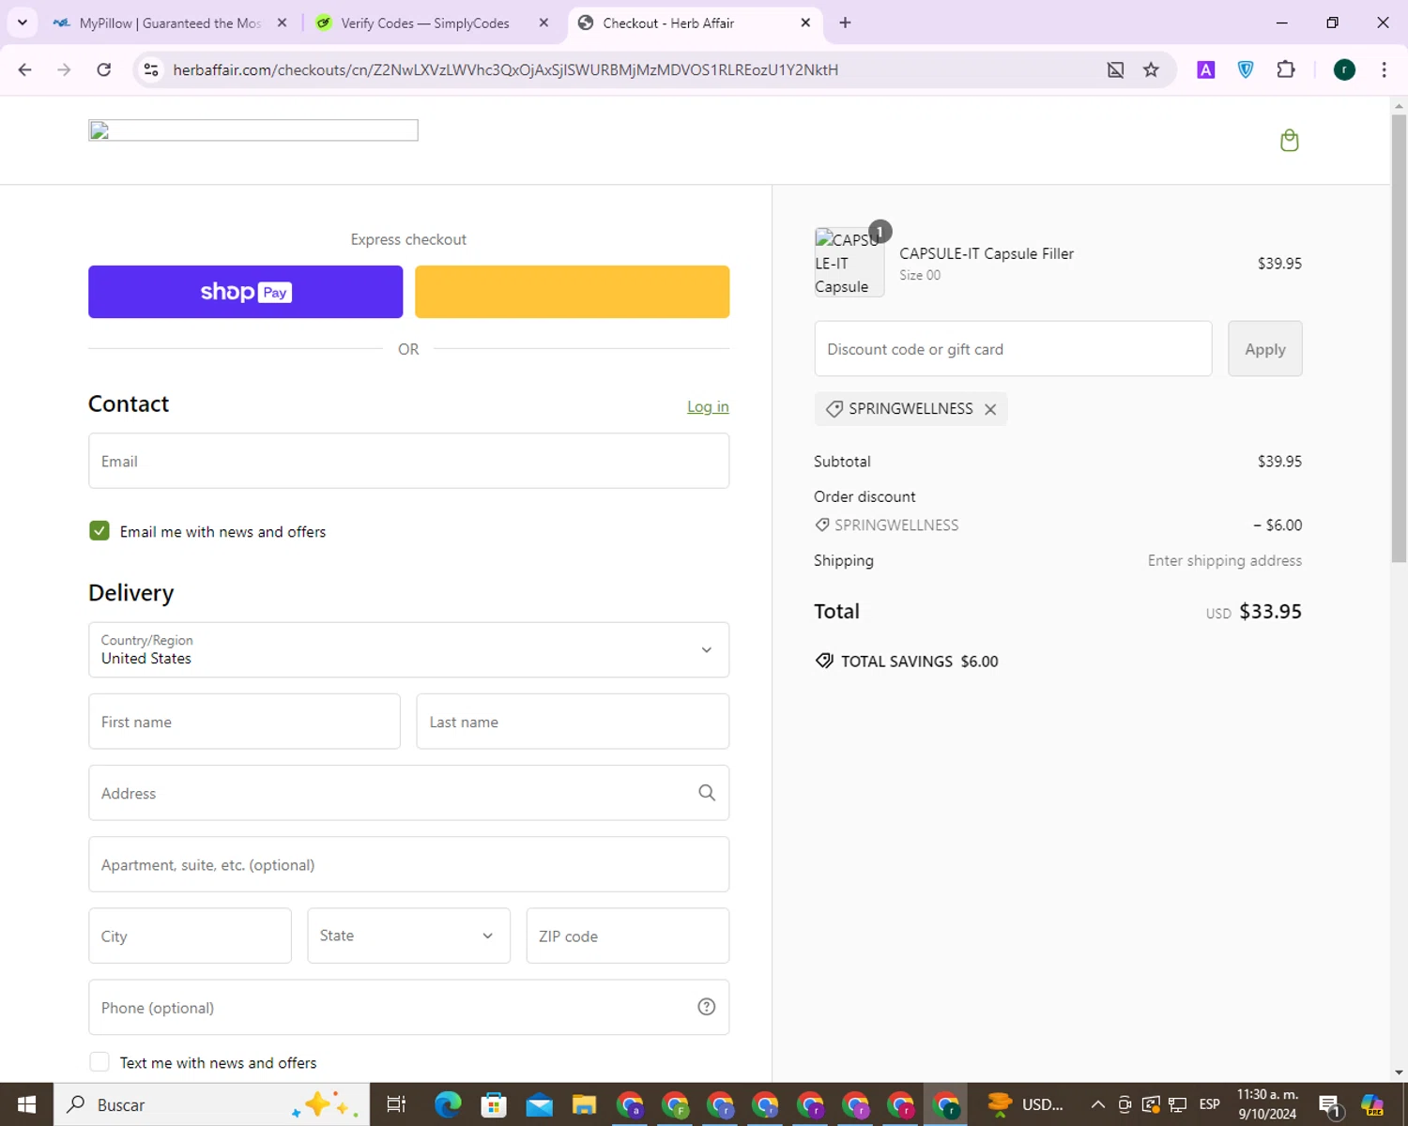Click the page vertical scrollbar

(1399, 338)
